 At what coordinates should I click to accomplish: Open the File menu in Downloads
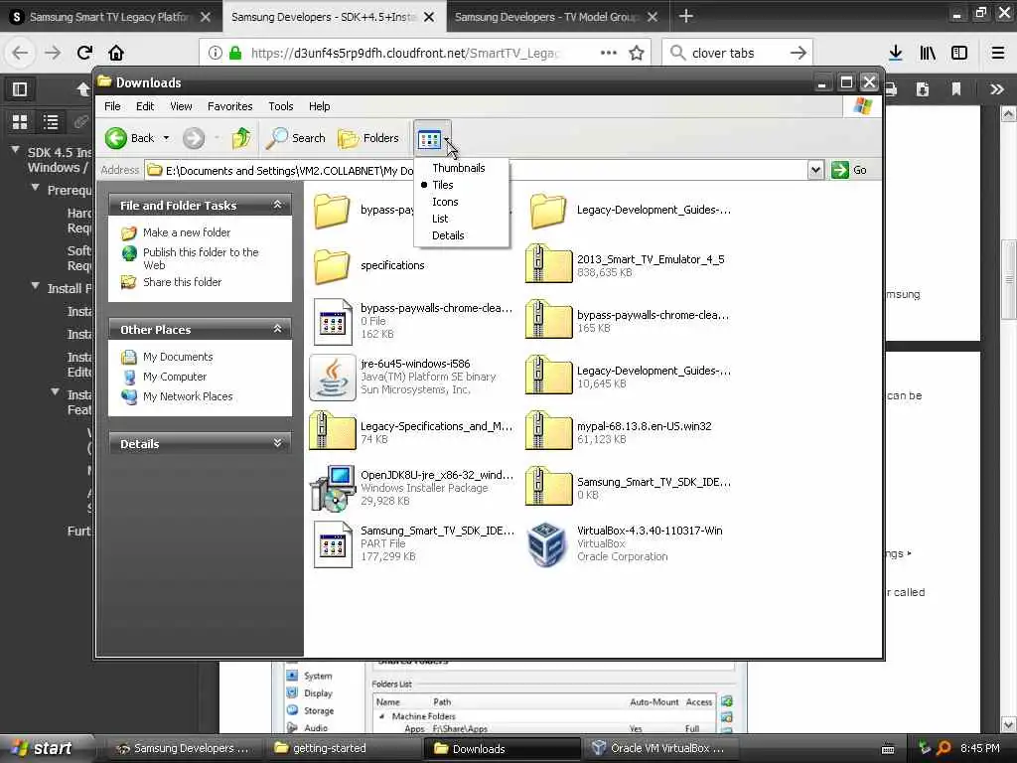tap(112, 105)
